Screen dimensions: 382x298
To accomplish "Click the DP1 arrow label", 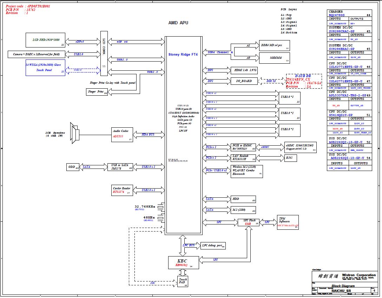I will click(210, 70).
